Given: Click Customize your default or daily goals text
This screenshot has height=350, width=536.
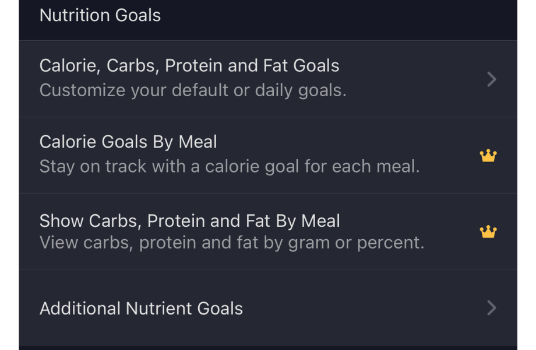Looking at the screenshot, I should click(x=193, y=90).
